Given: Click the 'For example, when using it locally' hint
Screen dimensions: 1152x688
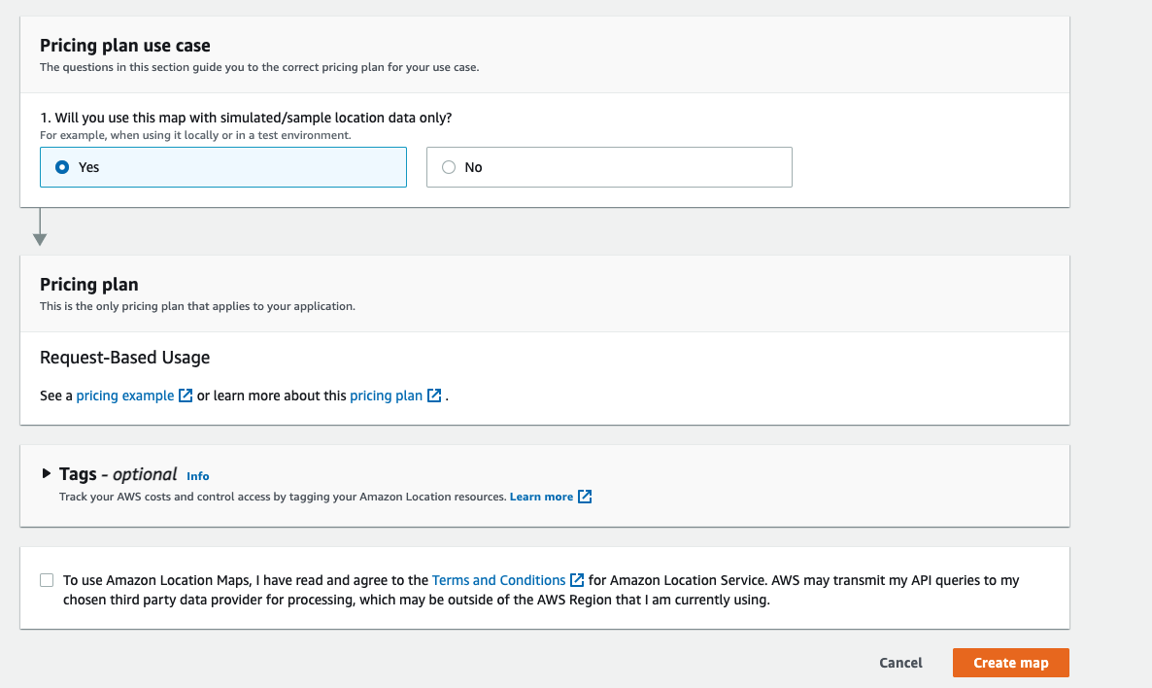Looking at the screenshot, I should pos(195,135).
